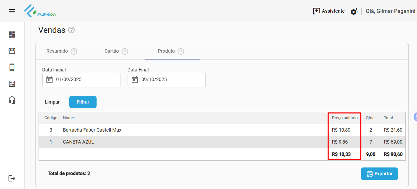417x189 pixels.
Task: Click the logout icon in sidebar
Action: [12, 178]
